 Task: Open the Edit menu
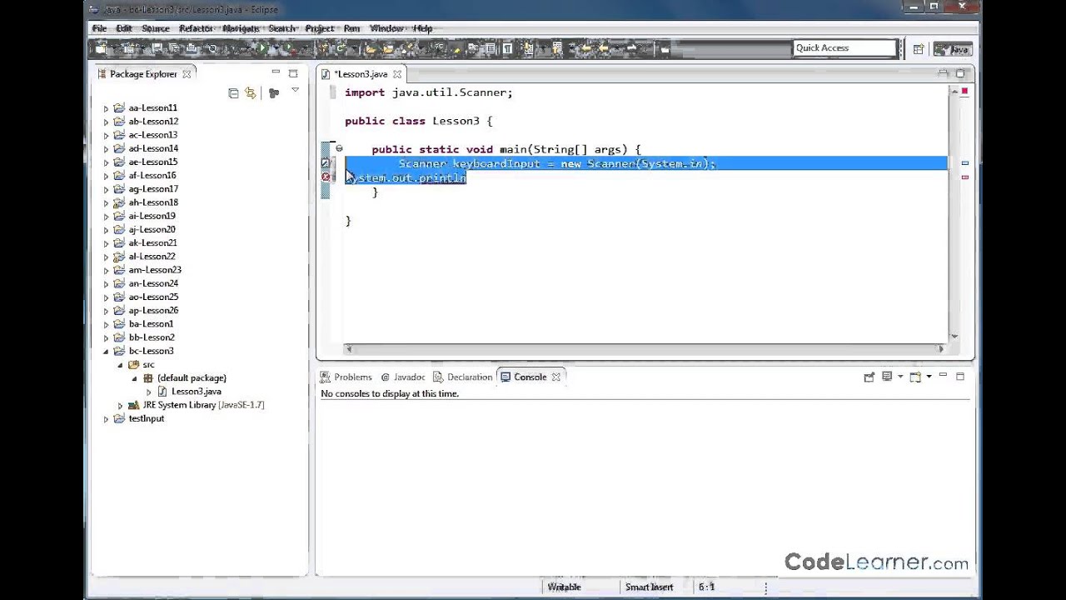click(124, 28)
